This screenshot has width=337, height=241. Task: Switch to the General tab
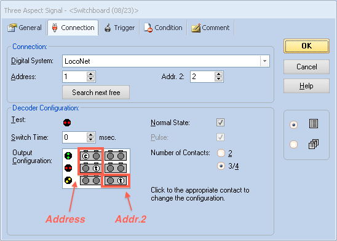click(x=24, y=28)
